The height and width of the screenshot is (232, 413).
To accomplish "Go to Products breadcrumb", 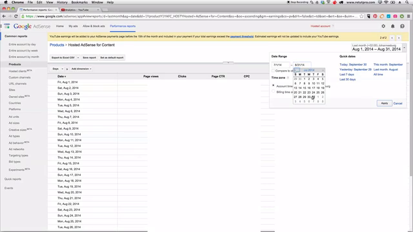I will tap(57, 45).
